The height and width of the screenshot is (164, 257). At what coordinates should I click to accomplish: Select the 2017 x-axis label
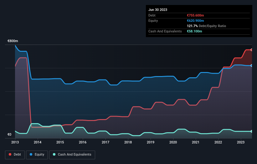(105, 142)
